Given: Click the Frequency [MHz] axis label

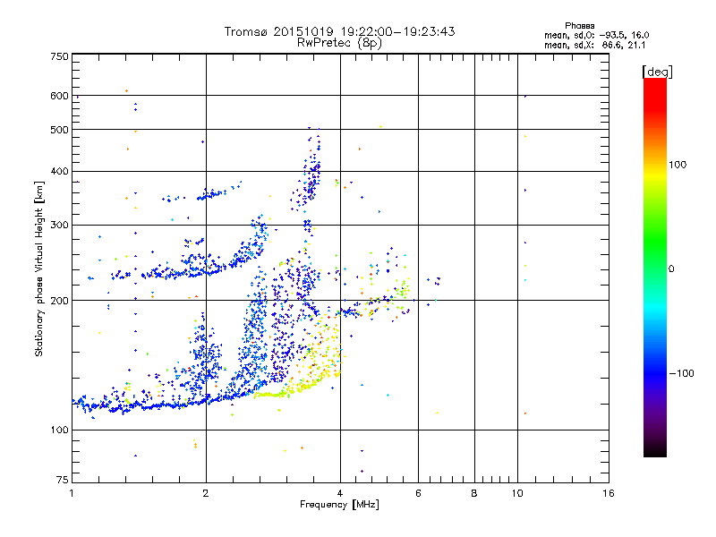Looking at the screenshot, I should click(339, 505).
